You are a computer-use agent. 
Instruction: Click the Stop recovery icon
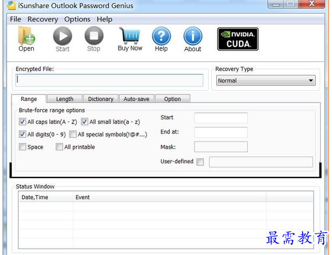(94, 39)
